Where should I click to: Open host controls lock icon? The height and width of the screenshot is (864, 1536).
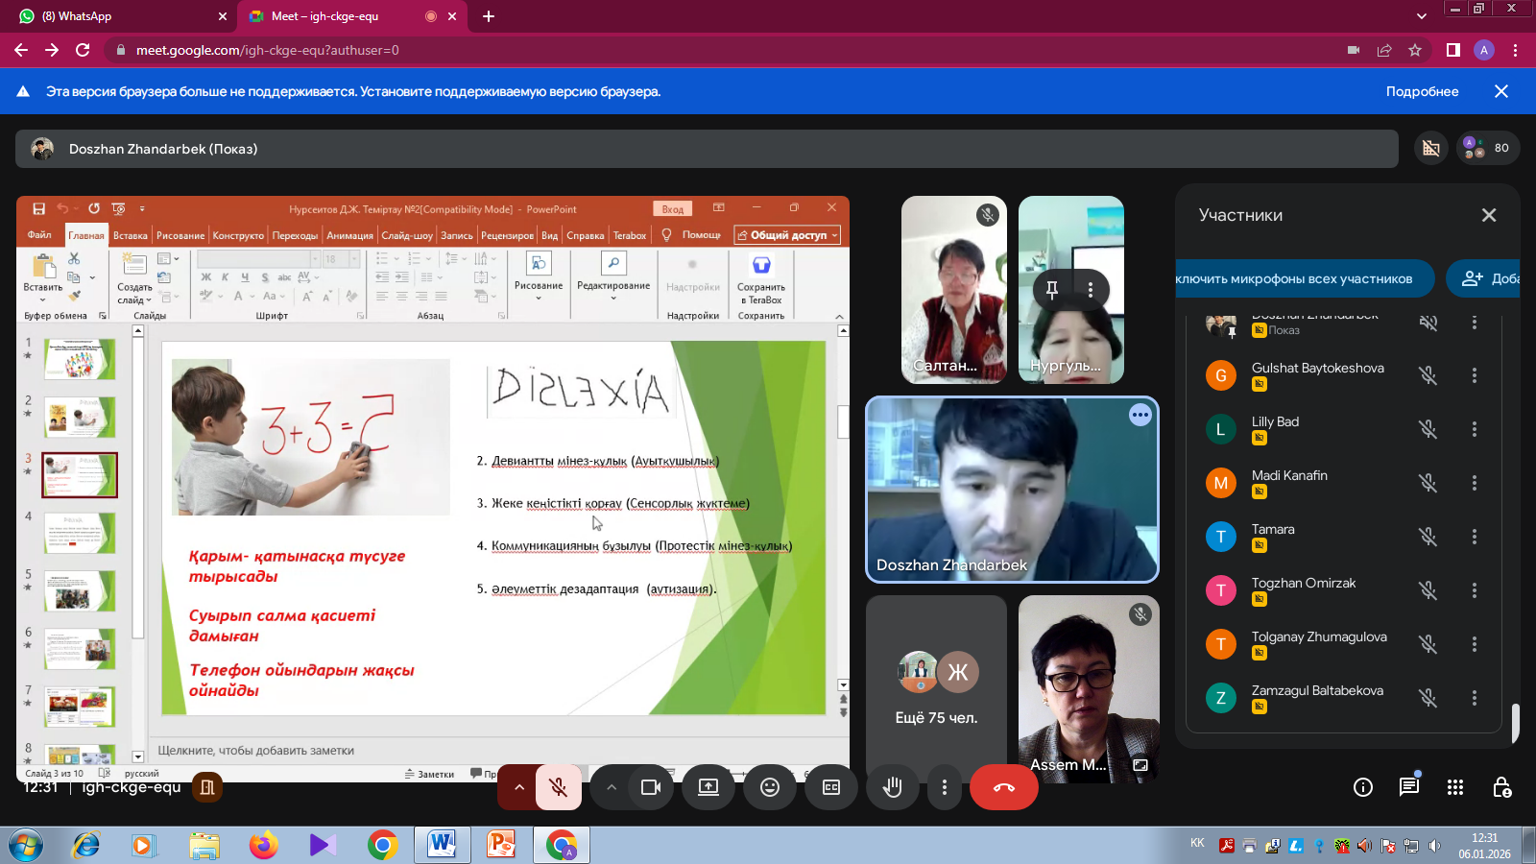(1502, 787)
